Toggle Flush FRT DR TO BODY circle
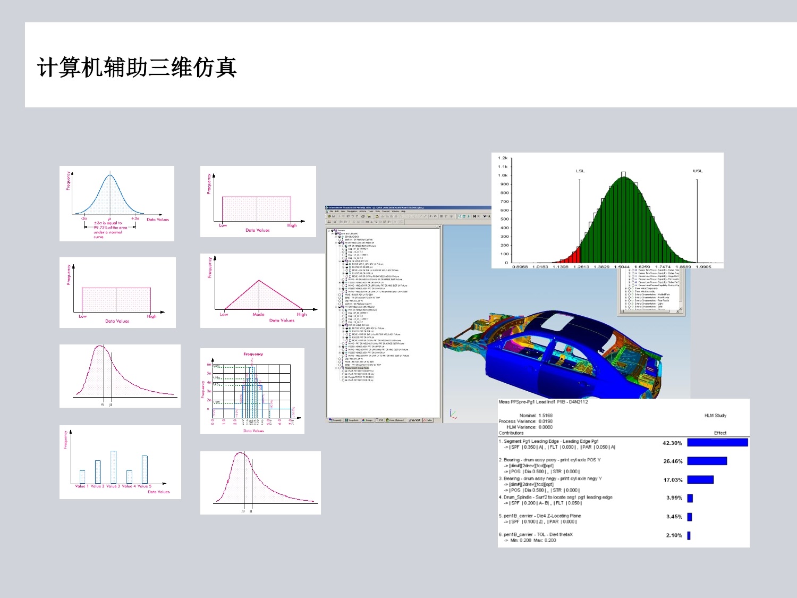This screenshot has height=598, width=797. (343, 371)
